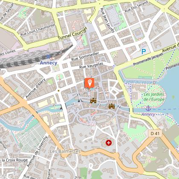This screenshot has height=179, width=179.
Task: Click the orange location pin marker
Action: [x=89, y=83]
